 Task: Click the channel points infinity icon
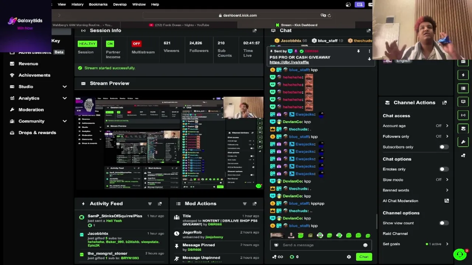[278, 257]
